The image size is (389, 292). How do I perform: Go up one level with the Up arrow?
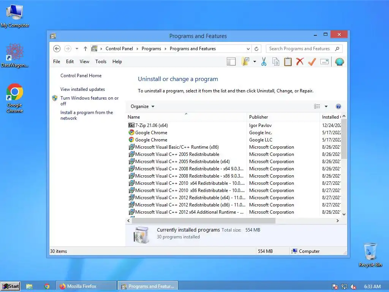(85, 49)
